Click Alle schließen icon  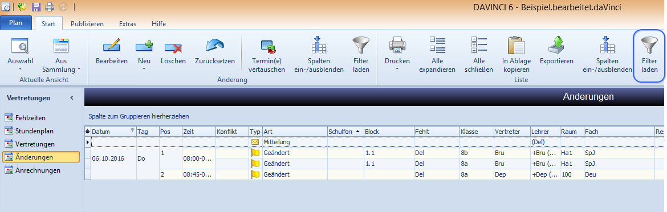[x=479, y=45]
